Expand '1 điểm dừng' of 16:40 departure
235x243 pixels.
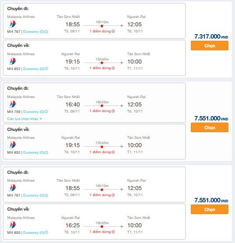point(102,111)
